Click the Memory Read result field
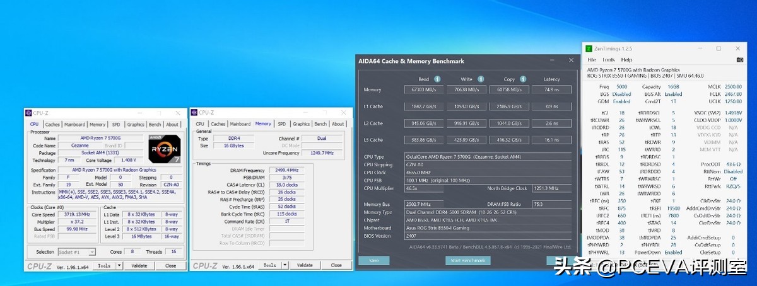Screen dimensions: 757x286 pyautogui.click(x=424, y=89)
